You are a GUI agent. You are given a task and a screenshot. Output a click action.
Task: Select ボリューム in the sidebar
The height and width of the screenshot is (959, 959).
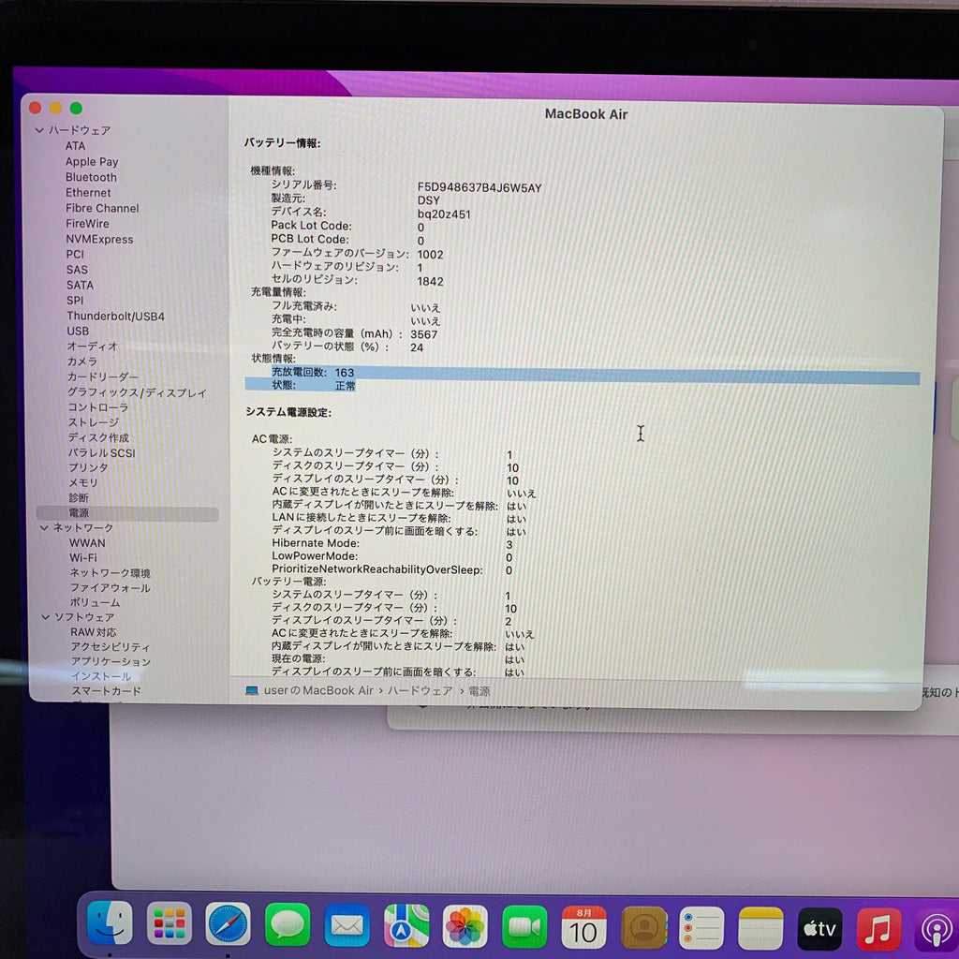(x=95, y=602)
